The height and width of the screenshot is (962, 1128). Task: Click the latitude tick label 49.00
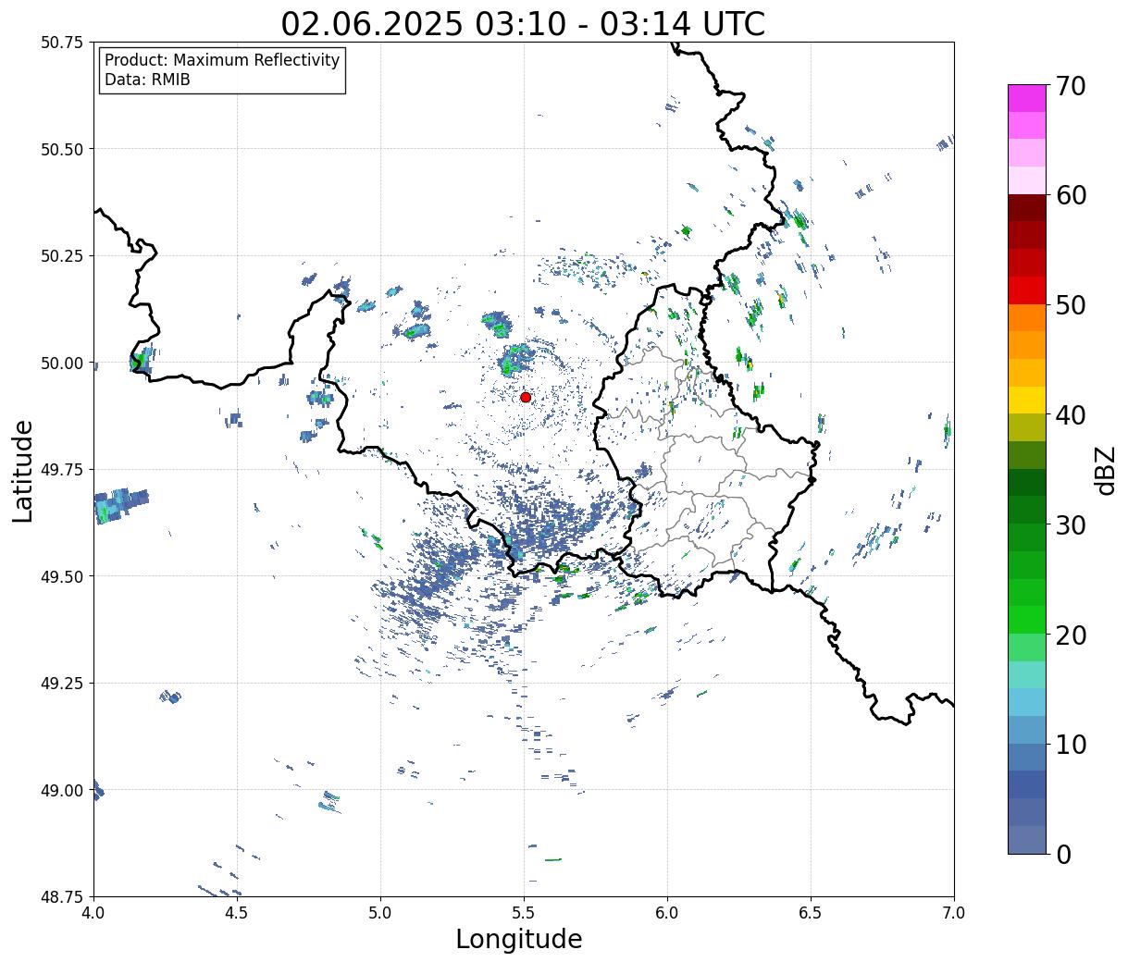(x=62, y=790)
